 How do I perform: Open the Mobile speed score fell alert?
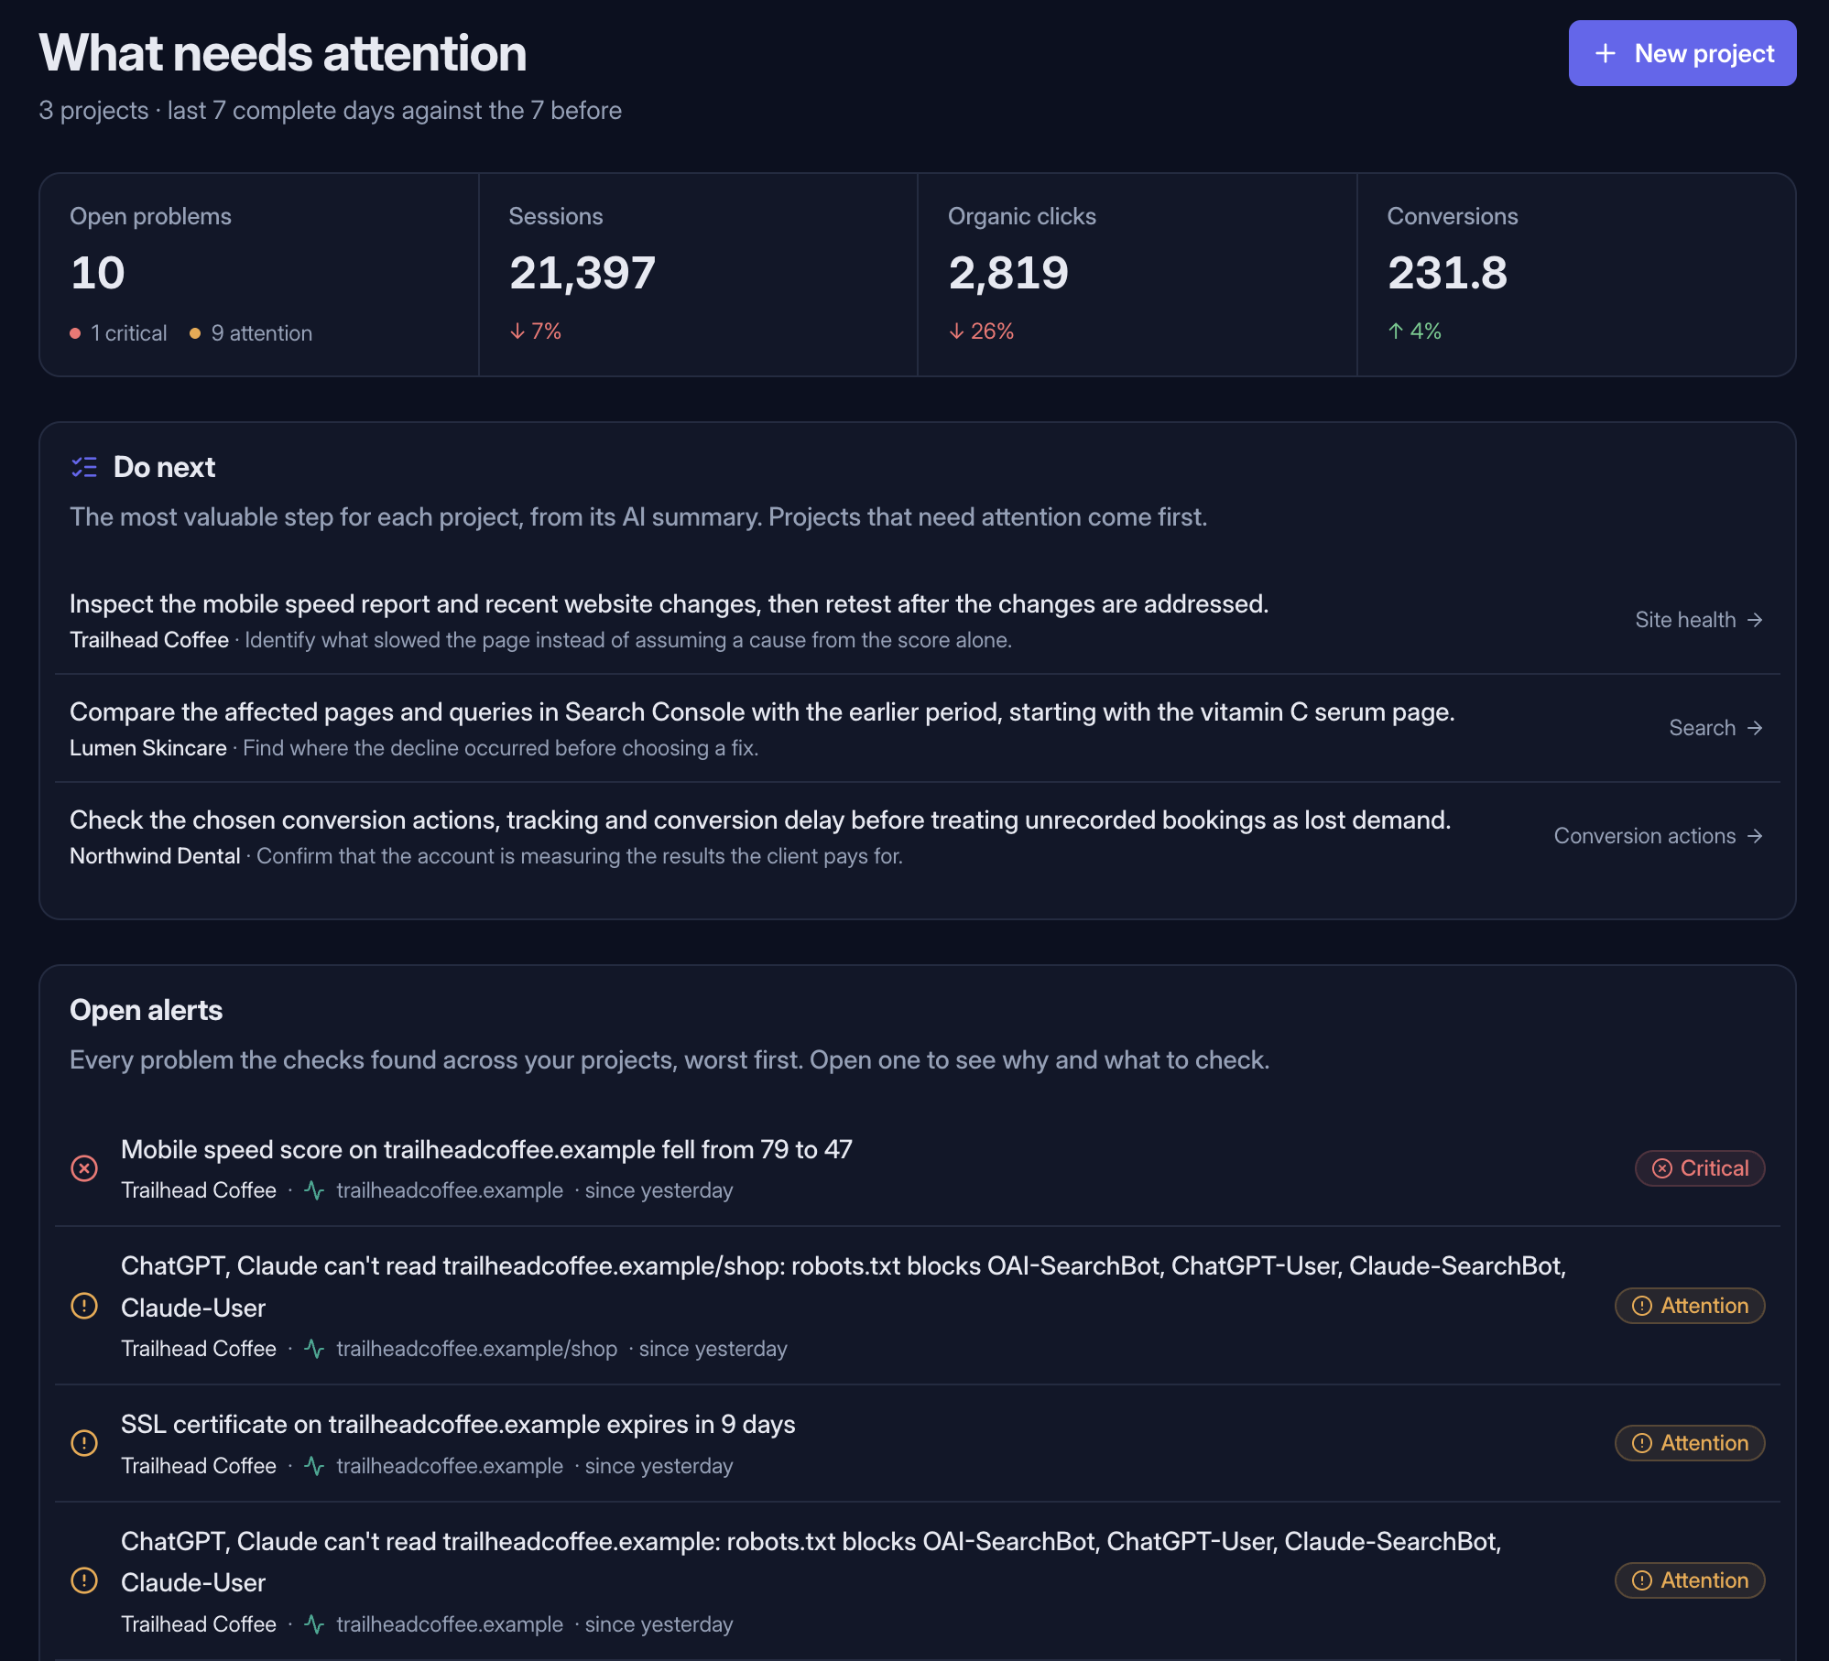[917, 1168]
